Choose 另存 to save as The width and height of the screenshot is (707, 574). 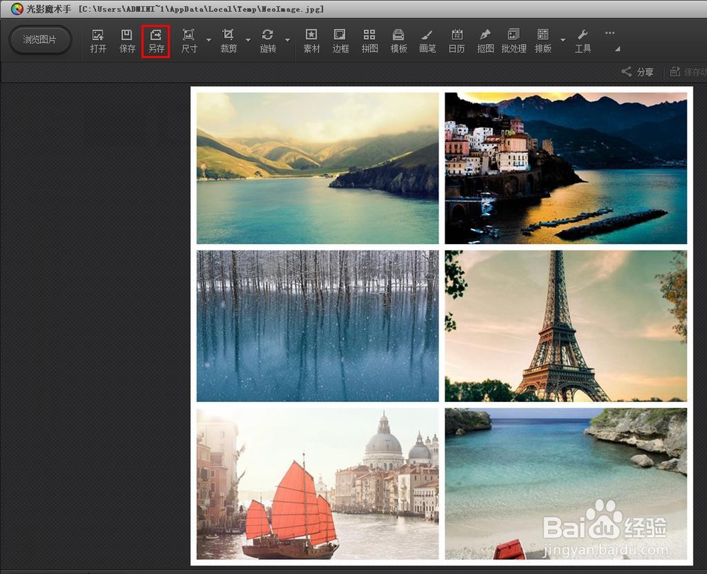click(x=156, y=41)
